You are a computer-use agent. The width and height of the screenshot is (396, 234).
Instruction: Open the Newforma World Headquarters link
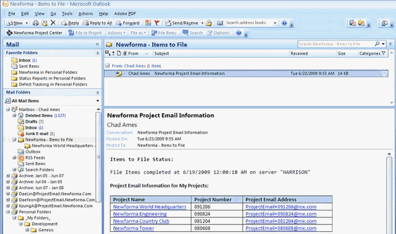149,207
